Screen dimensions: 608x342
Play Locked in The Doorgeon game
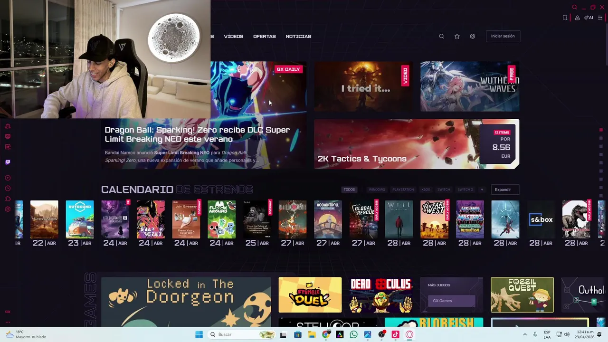point(186,302)
